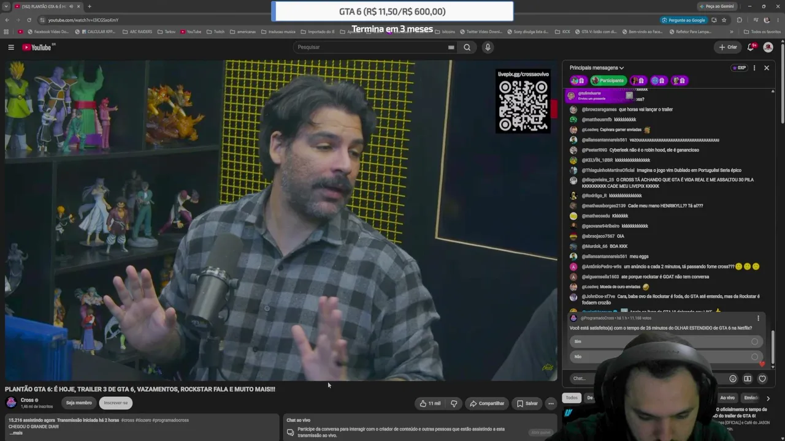Reload the page in the browser
The image size is (785, 441).
coord(29,20)
